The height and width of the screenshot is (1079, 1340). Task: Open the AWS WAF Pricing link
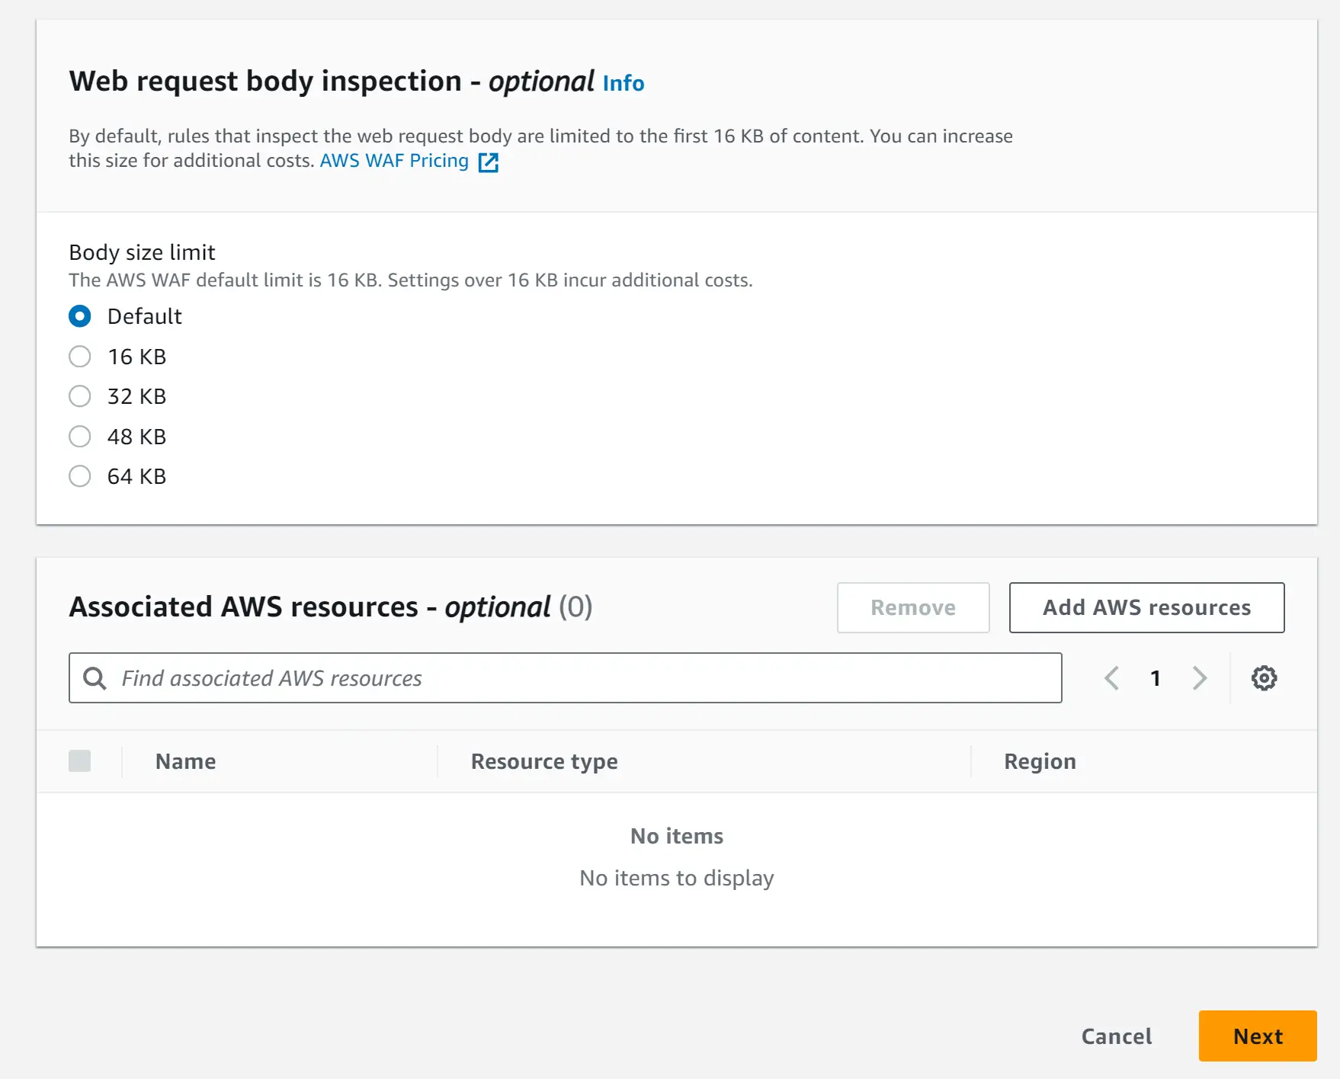pyautogui.click(x=394, y=161)
